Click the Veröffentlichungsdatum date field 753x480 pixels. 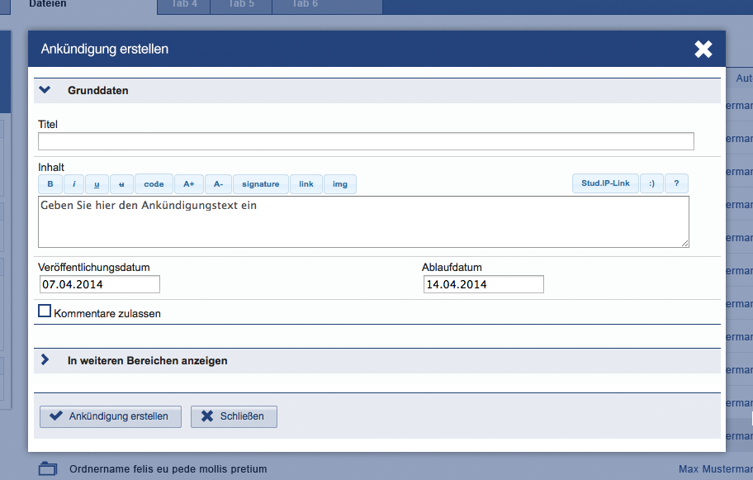coord(99,284)
